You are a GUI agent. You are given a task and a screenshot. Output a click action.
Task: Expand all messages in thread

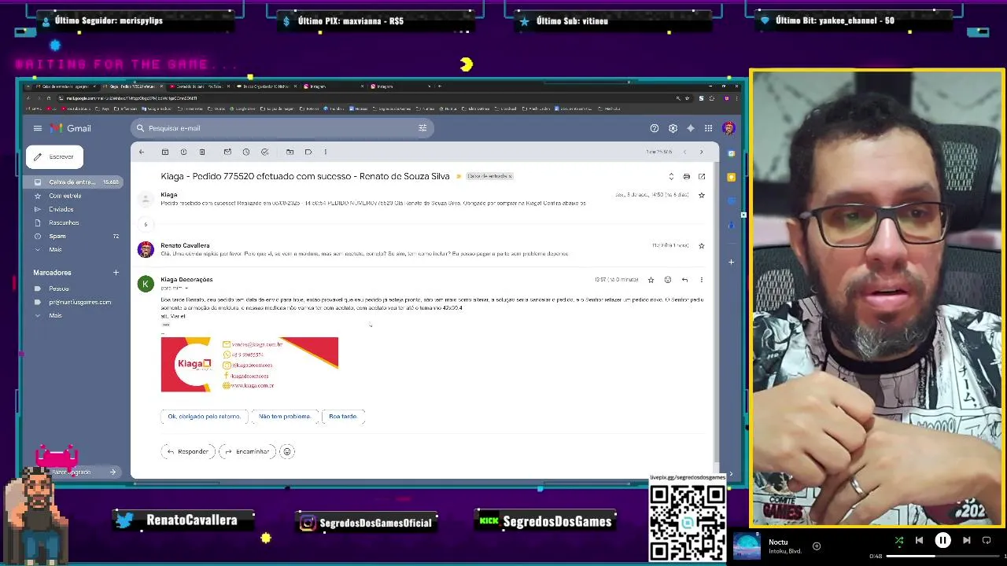click(671, 176)
